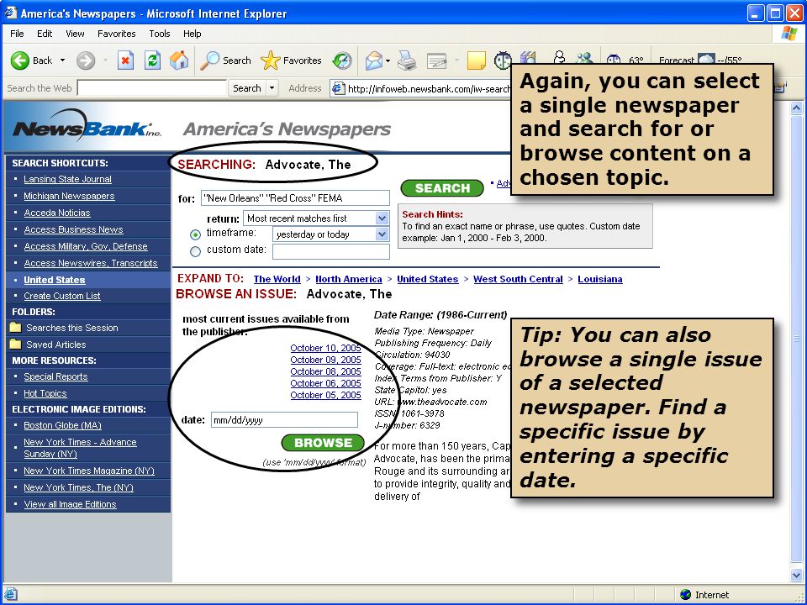Click the magnifier Search toolbar icon
Image resolution: width=807 pixels, height=605 pixels.
click(209, 60)
